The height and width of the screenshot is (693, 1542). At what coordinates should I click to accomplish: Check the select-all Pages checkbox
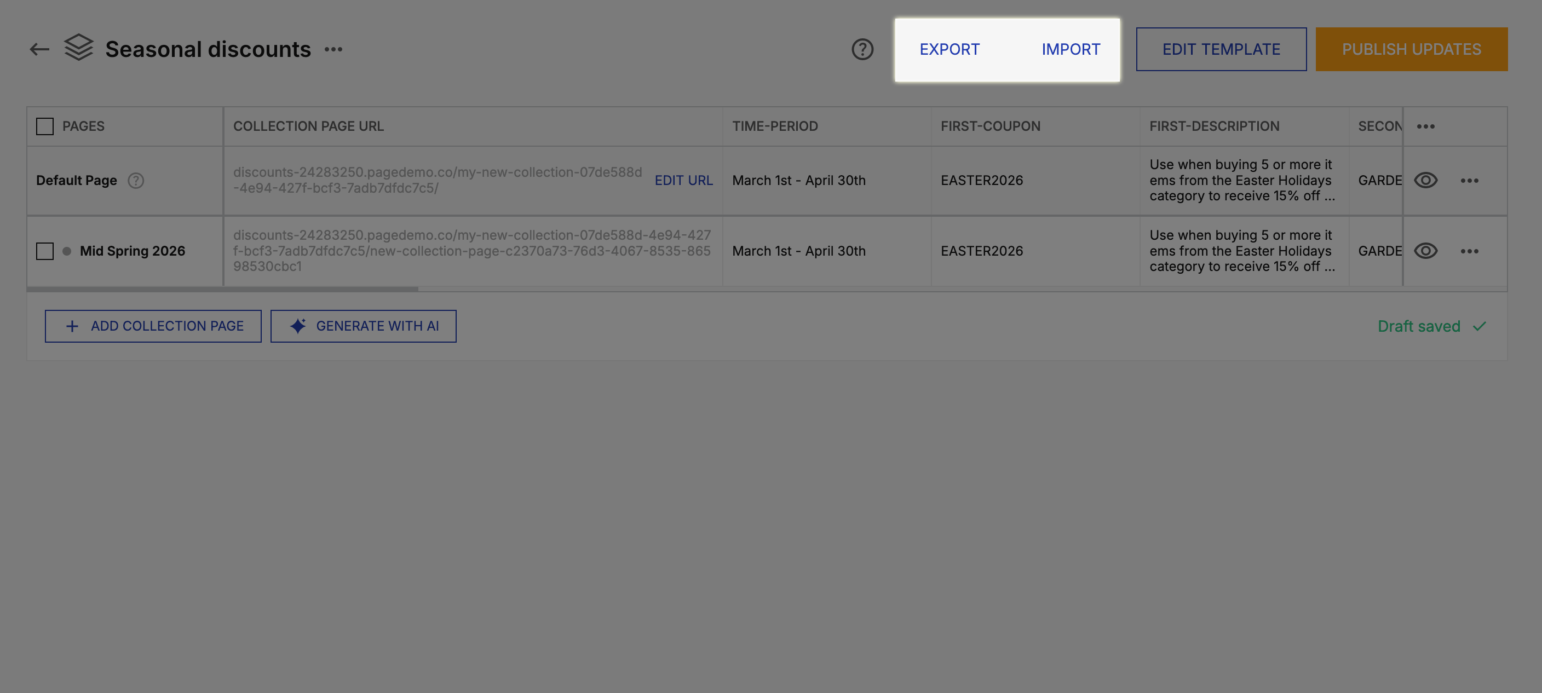click(x=45, y=126)
